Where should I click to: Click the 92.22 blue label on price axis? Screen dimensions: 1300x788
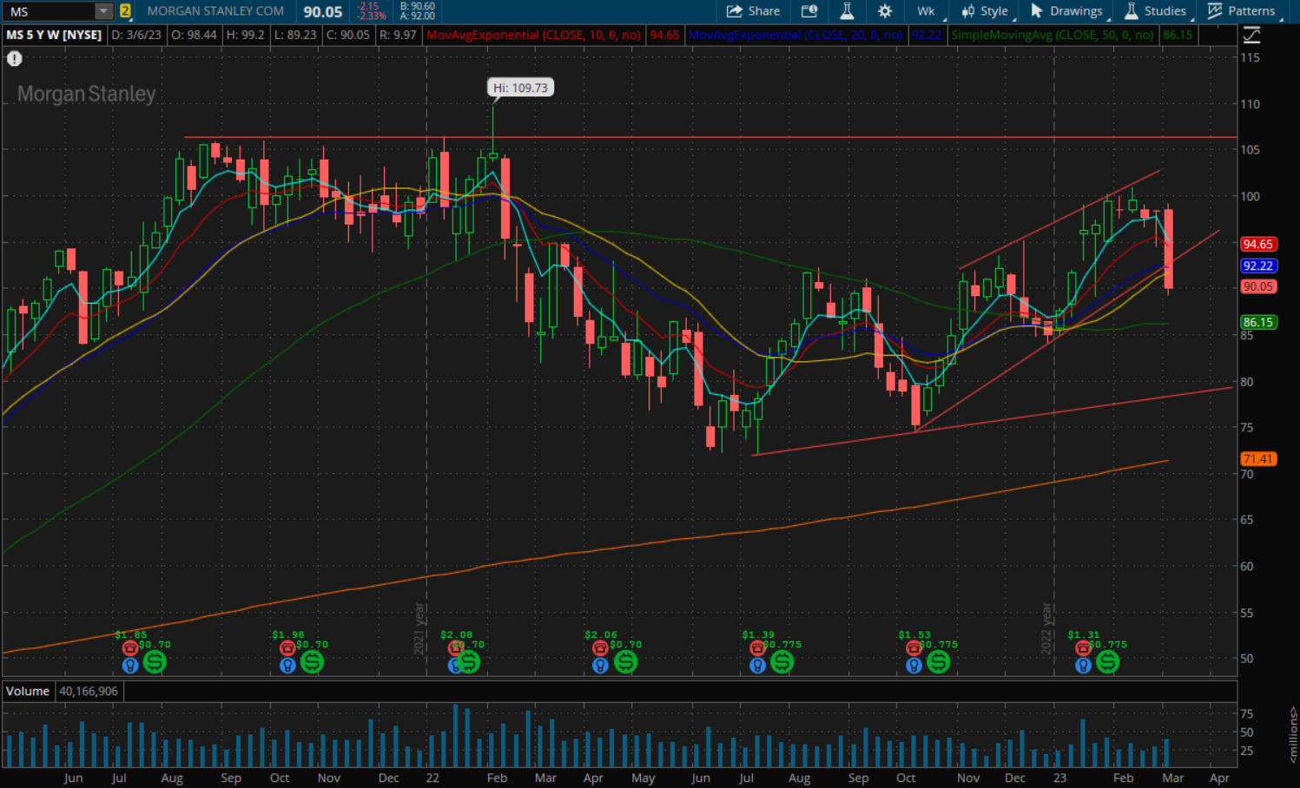click(1257, 266)
